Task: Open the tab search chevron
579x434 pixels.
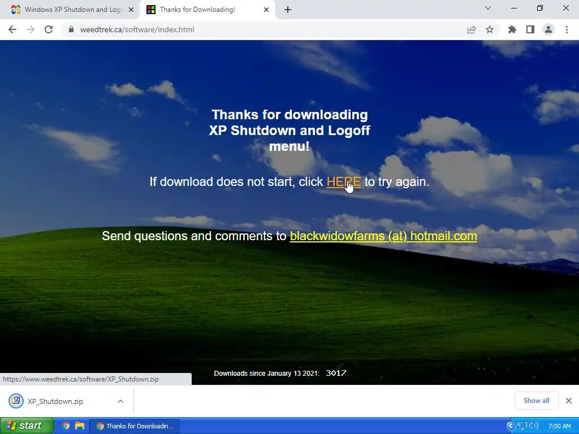Action: coord(488,8)
